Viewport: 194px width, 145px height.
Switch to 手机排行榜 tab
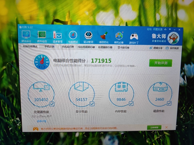click(68, 47)
